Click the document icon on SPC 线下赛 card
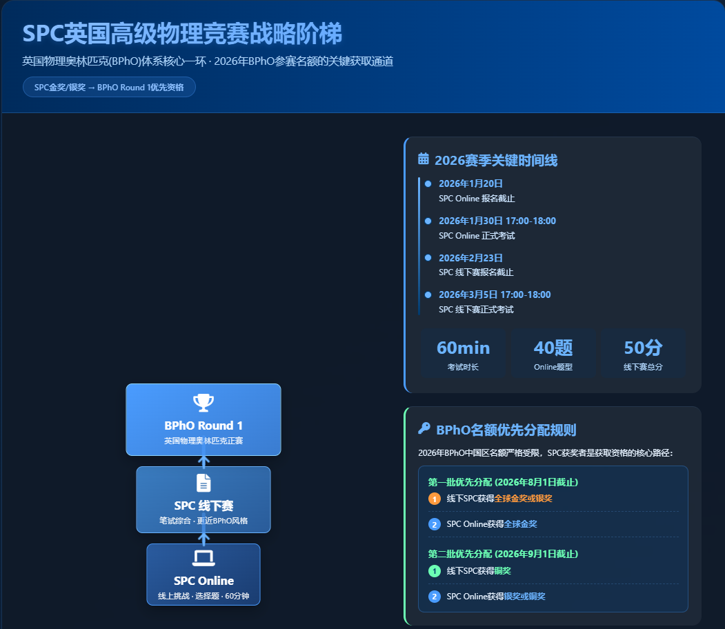Screen dimensions: 725x629 [x=203, y=483]
